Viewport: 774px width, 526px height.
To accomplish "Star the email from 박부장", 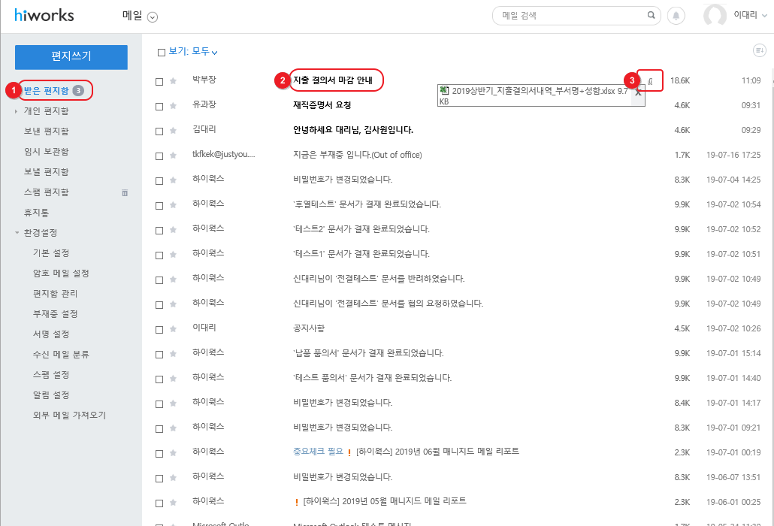I will click(173, 81).
